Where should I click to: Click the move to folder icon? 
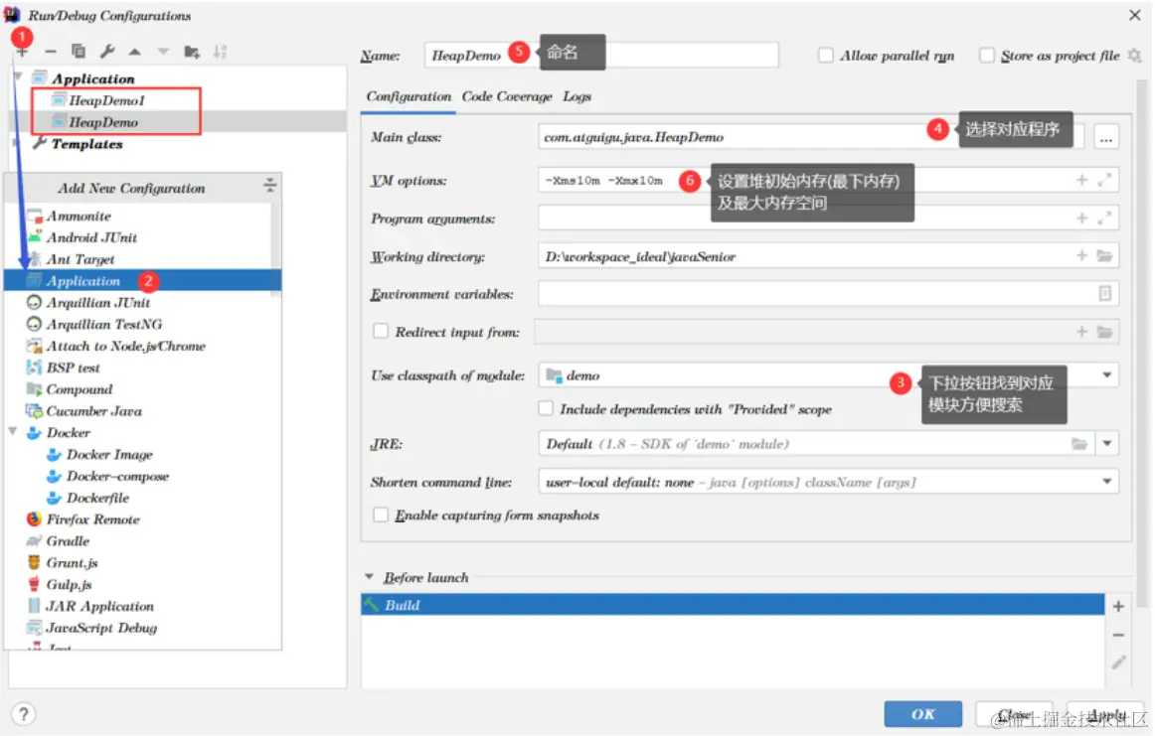(192, 52)
